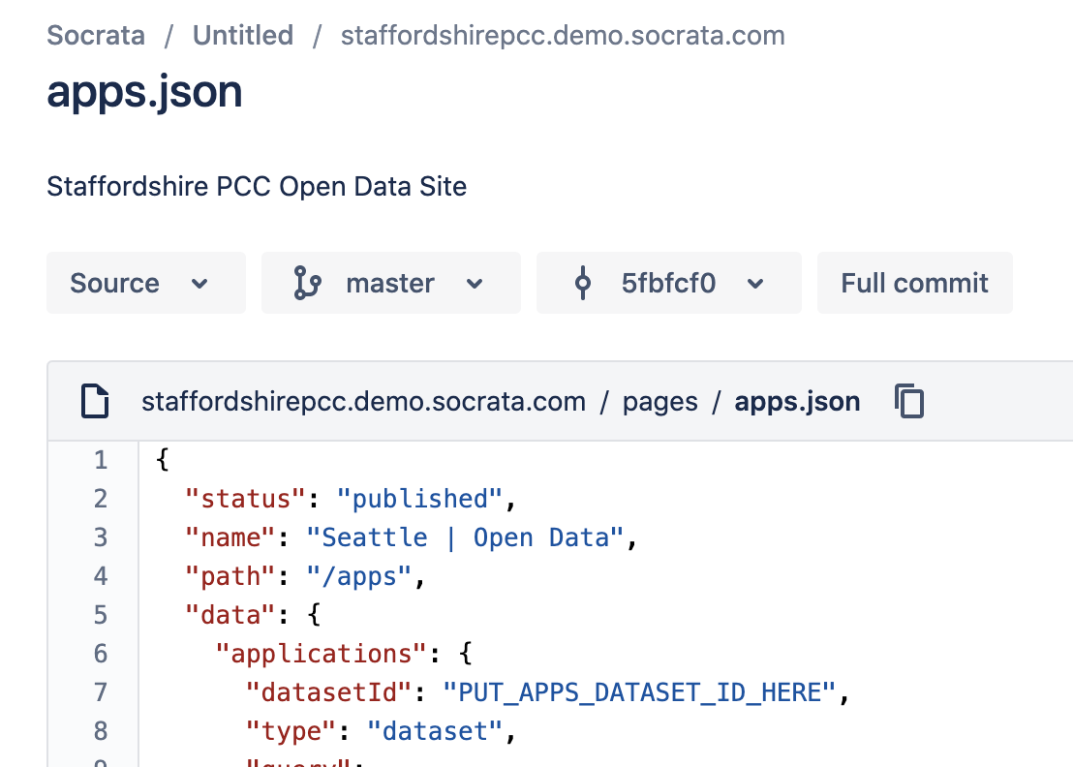Click the "/apps" path value
The image size is (1073, 767).
pos(359,577)
